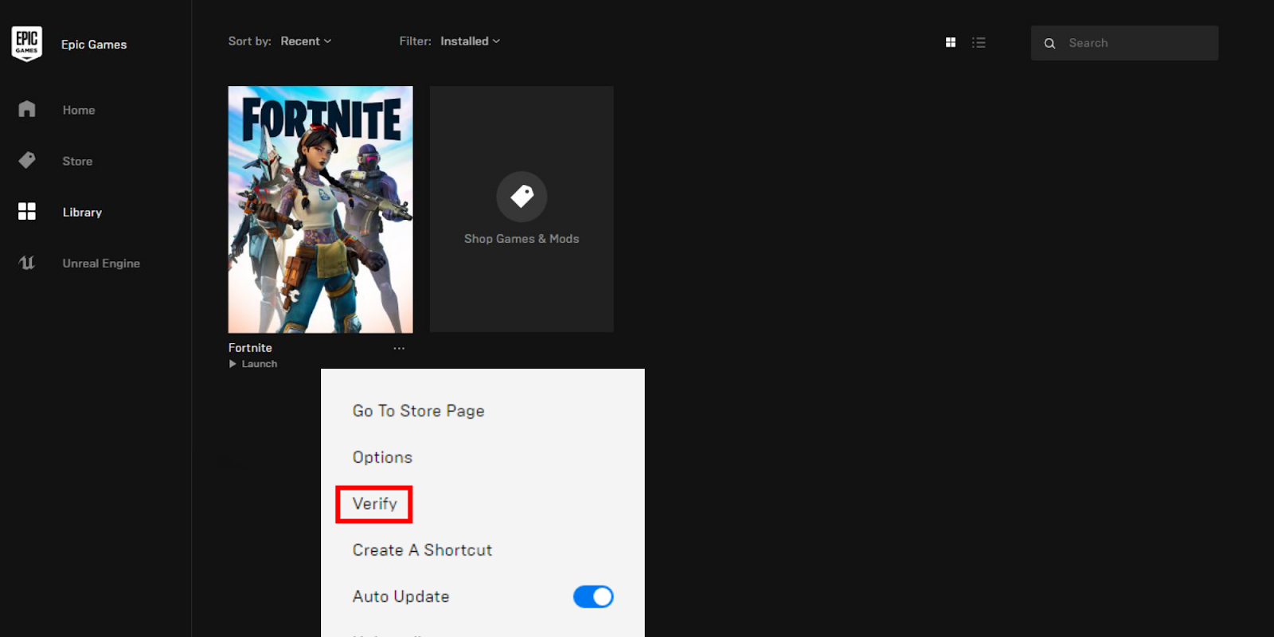Switch to grid view layout

pyautogui.click(x=951, y=42)
